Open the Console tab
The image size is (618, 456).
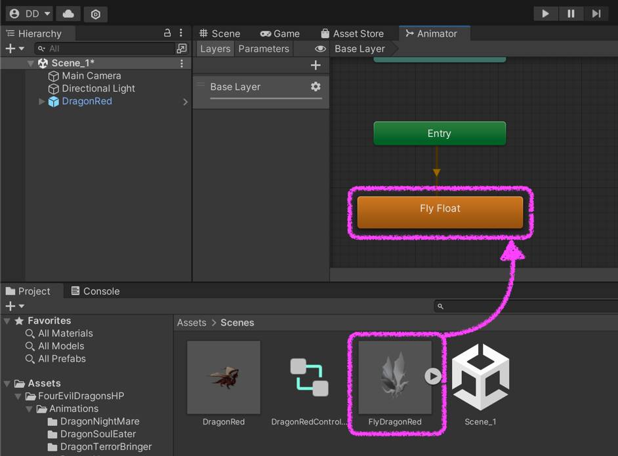95,291
